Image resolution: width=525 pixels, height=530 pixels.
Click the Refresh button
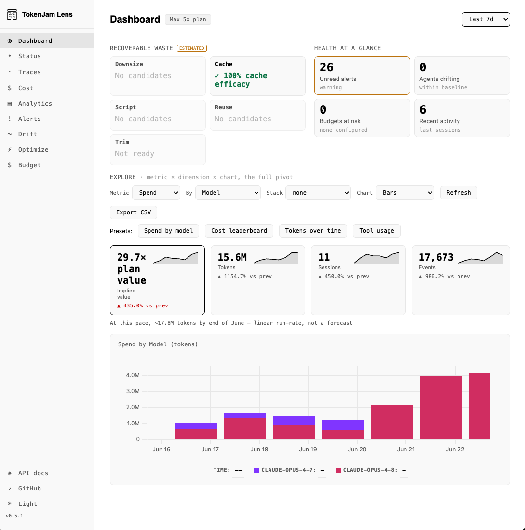point(458,193)
